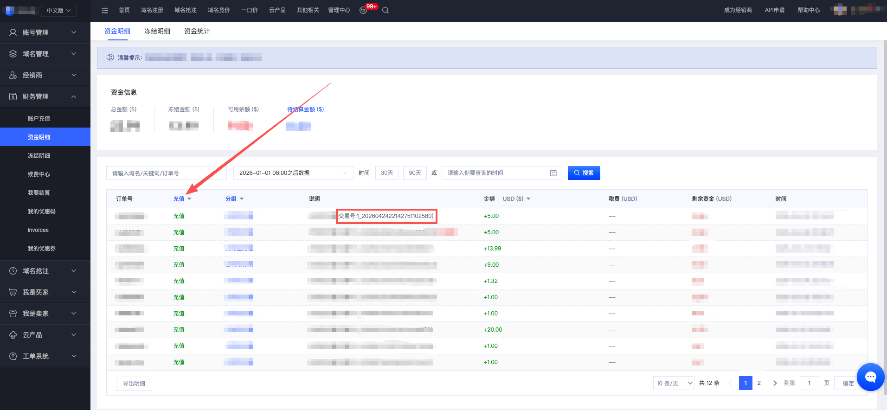The width and height of the screenshot is (887, 410).
Task: Open the notifications icon with 99+ badge
Action: [x=363, y=10]
